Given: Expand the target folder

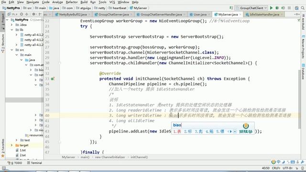Looking at the screenshot, I should 11,145.
